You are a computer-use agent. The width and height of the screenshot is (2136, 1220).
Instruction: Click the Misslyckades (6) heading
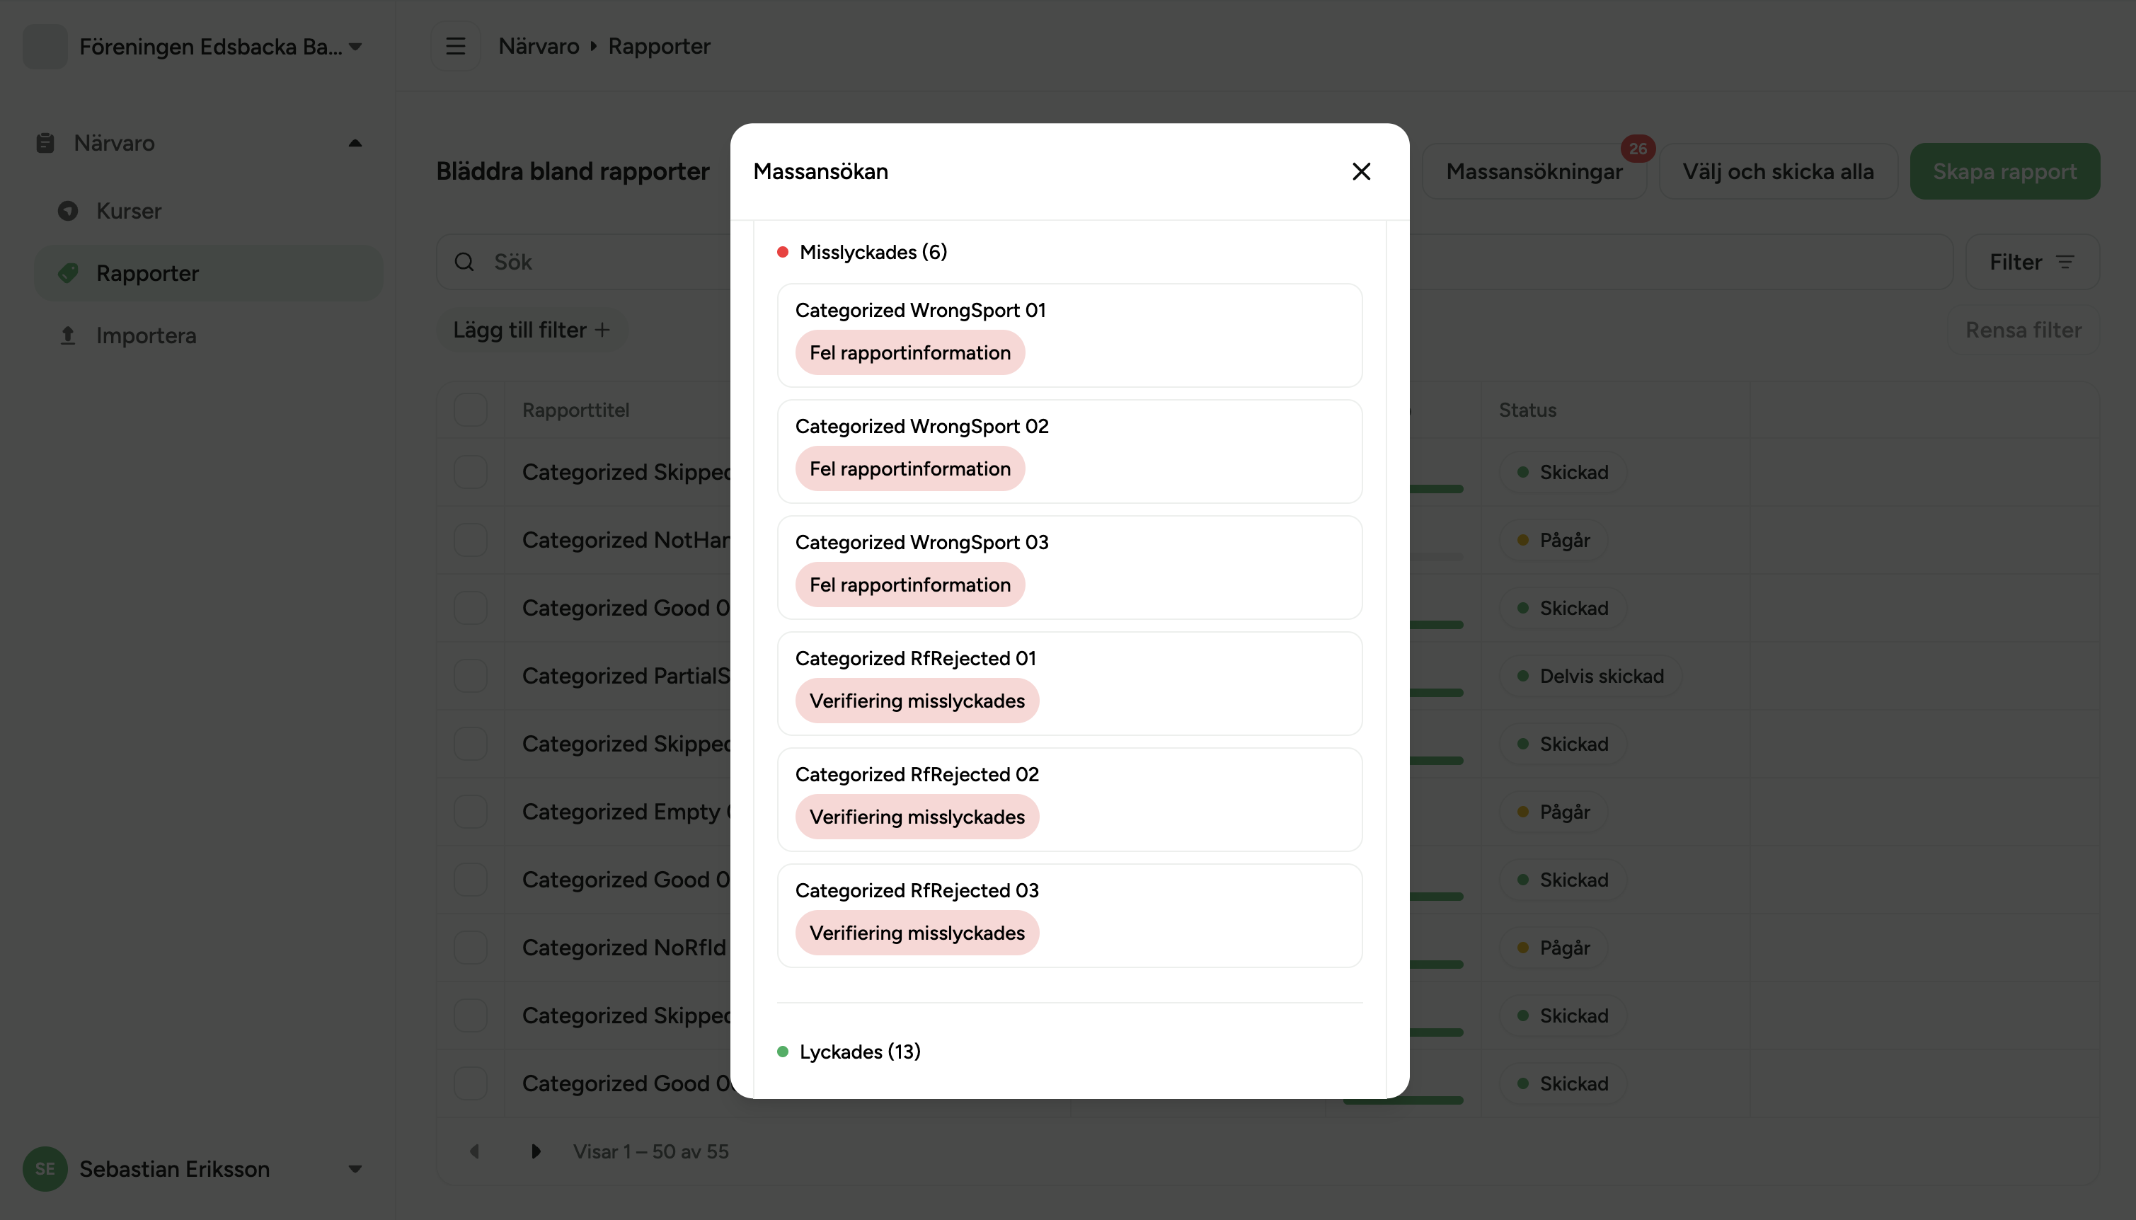coord(873,252)
